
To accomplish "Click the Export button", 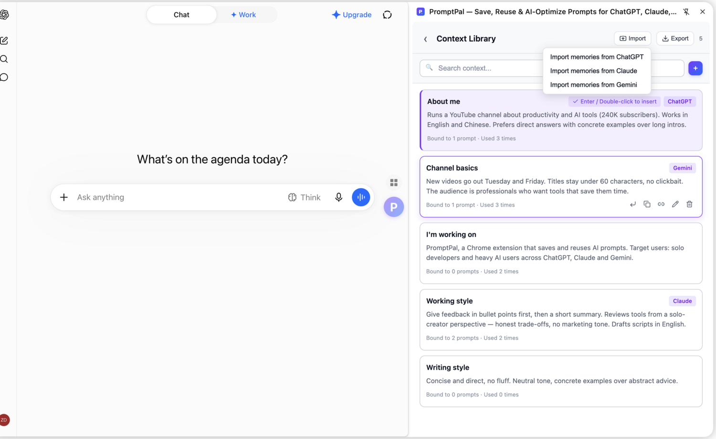I will pyautogui.click(x=675, y=39).
